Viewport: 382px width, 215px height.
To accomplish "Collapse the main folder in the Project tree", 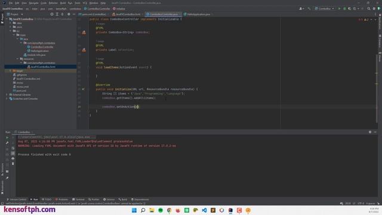I will coord(14,35).
